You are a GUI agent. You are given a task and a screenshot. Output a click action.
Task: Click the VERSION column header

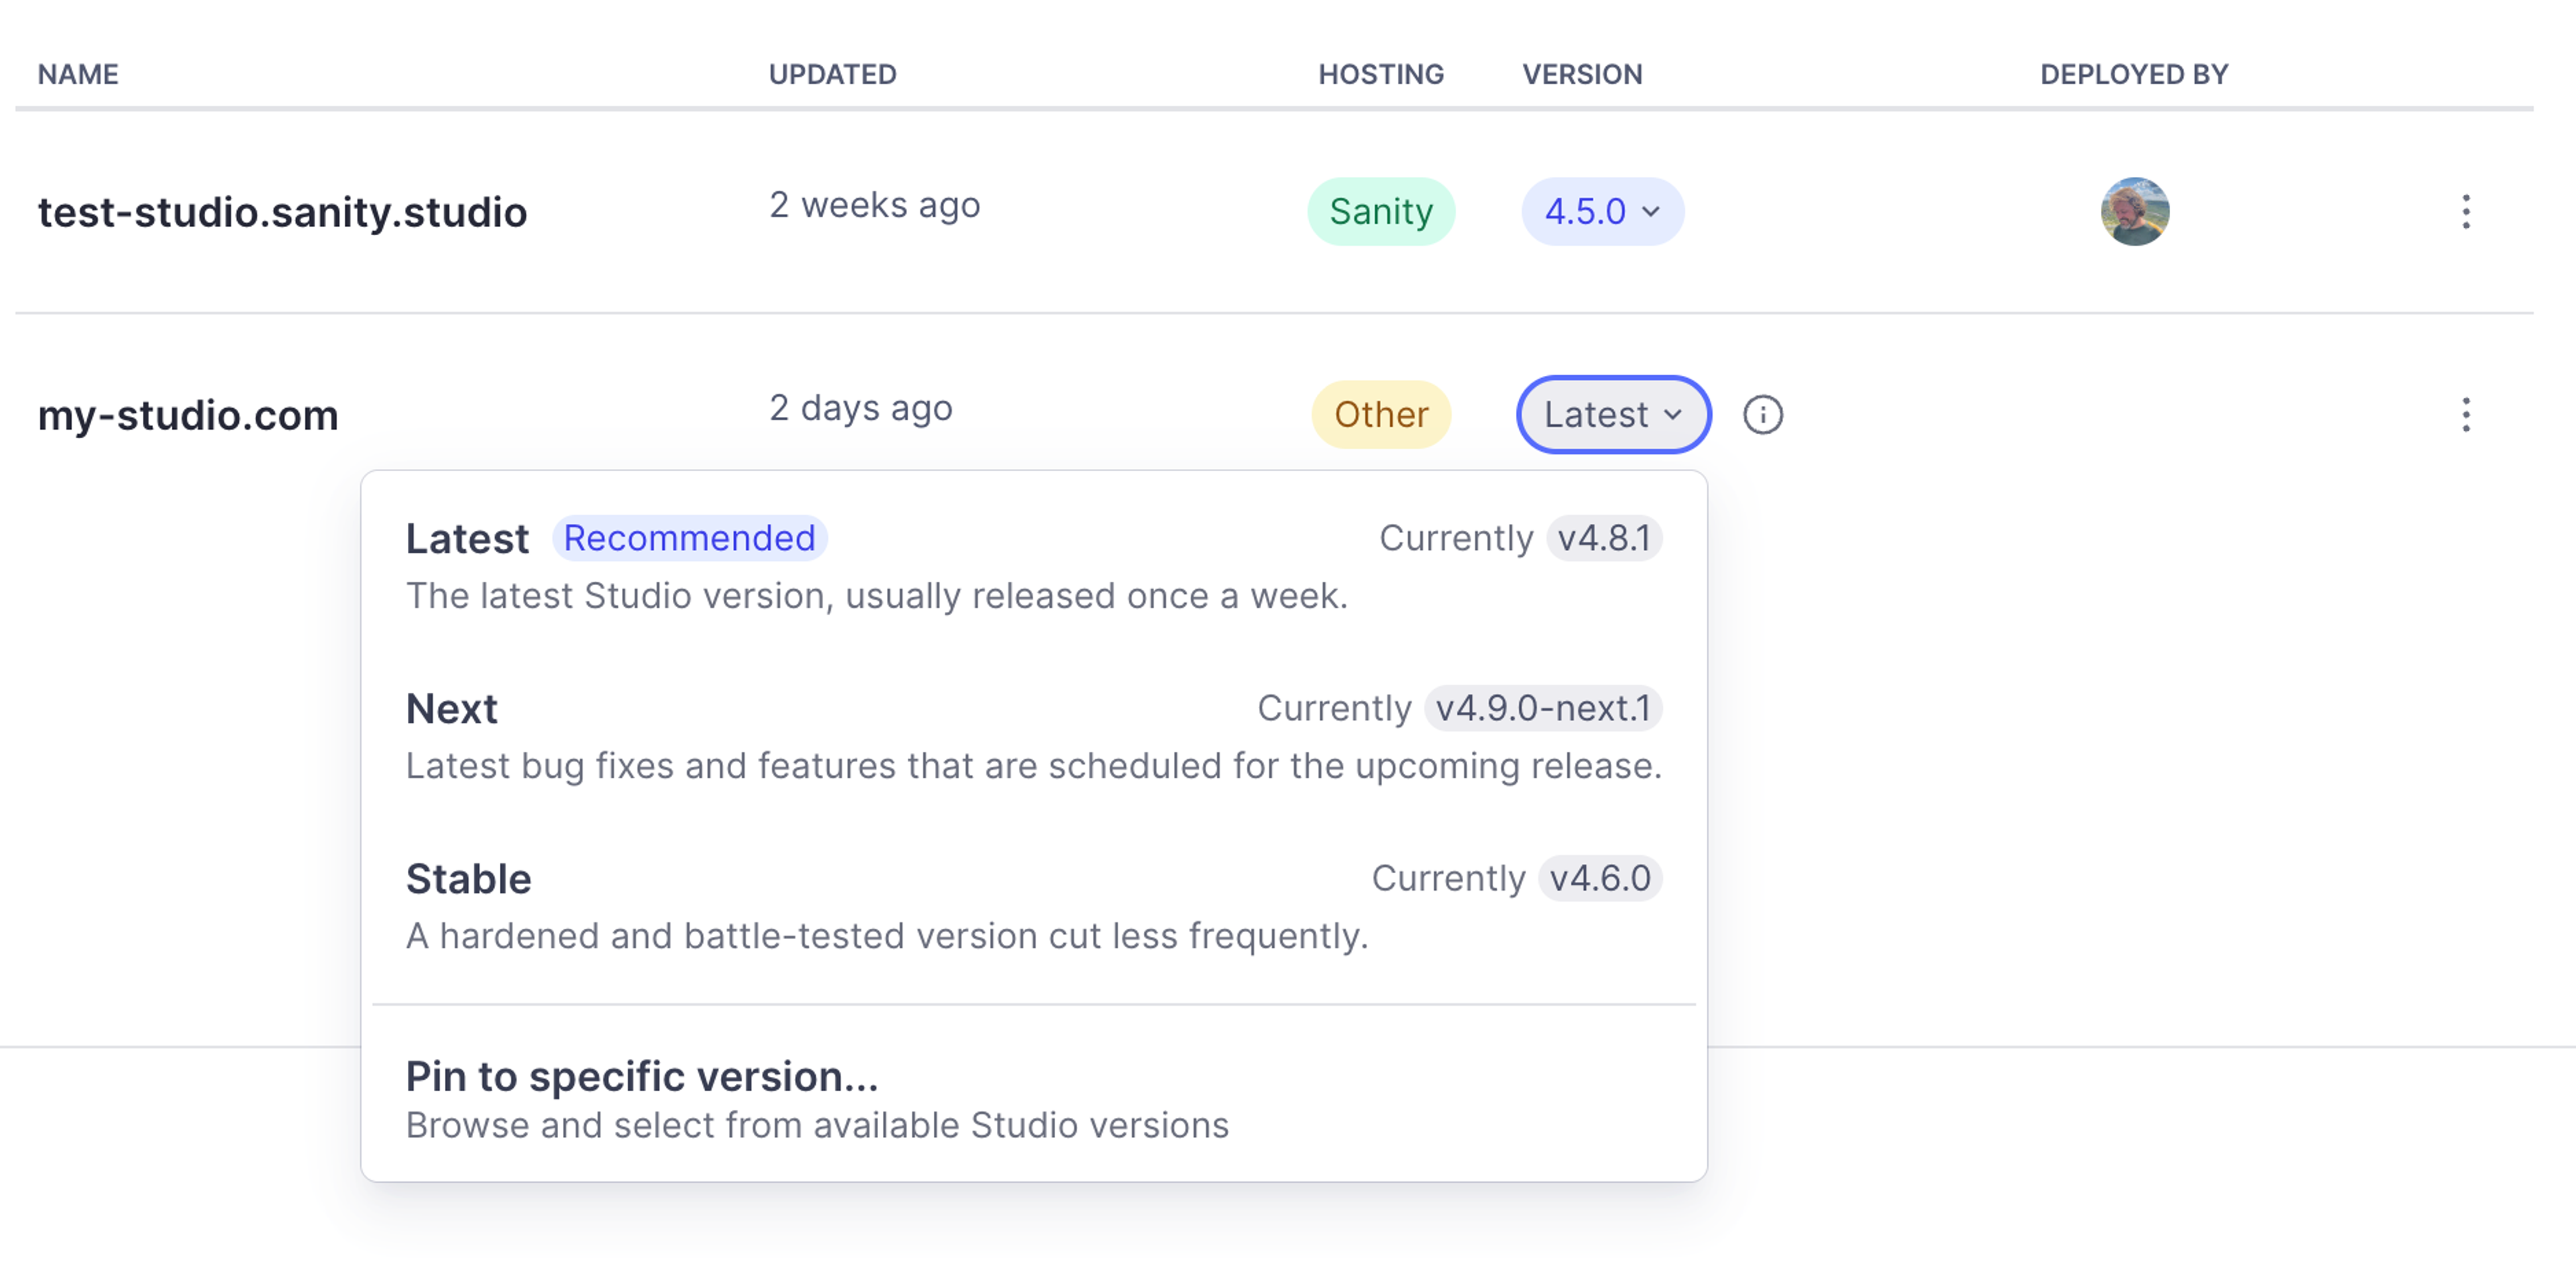coord(1582,74)
